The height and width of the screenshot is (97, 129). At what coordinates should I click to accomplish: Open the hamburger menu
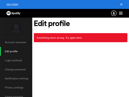121,13
